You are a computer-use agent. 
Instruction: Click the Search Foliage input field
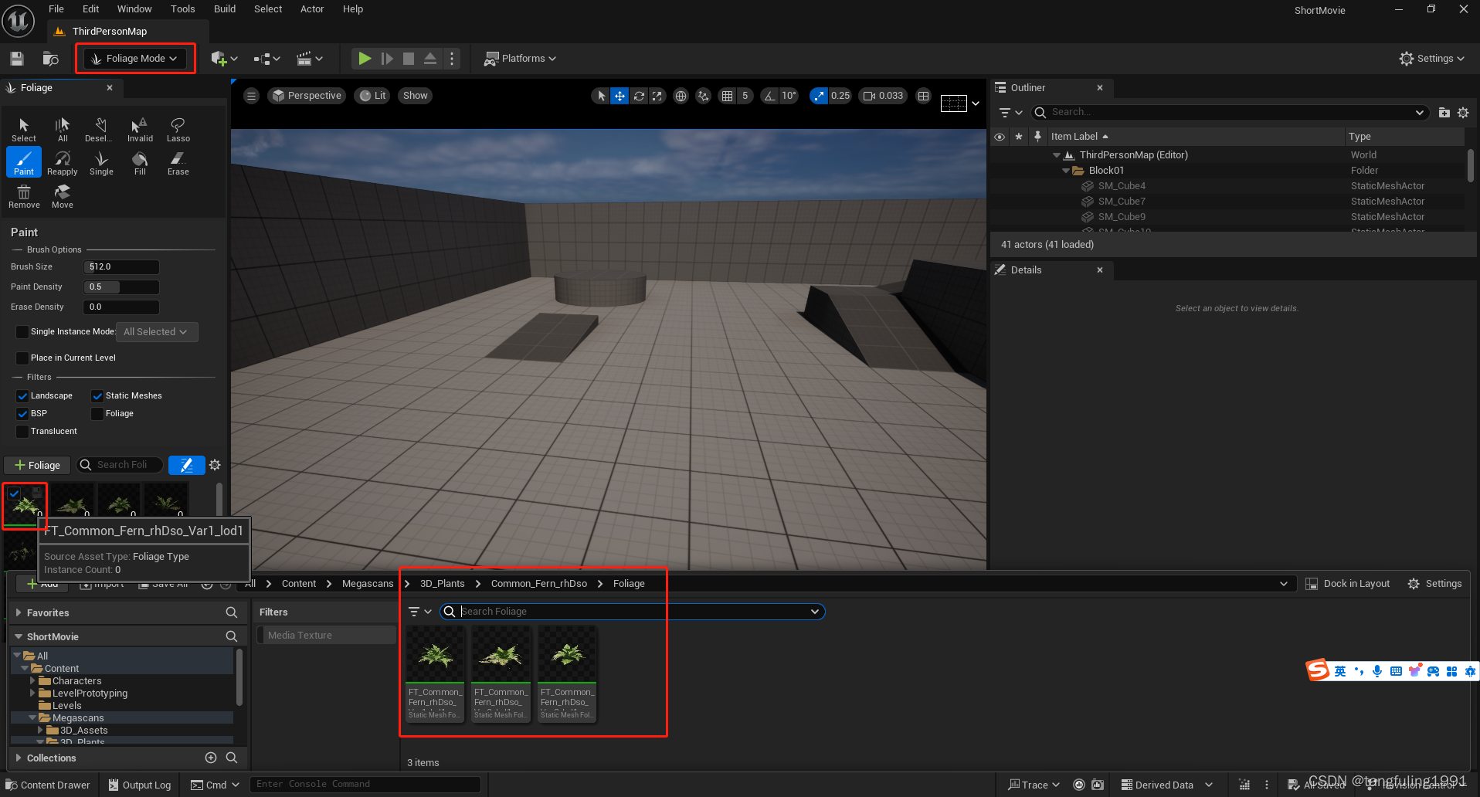point(633,612)
